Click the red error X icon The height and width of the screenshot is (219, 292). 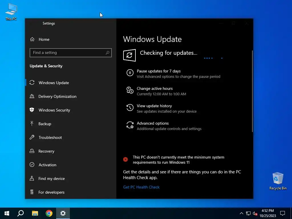coord(125,159)
